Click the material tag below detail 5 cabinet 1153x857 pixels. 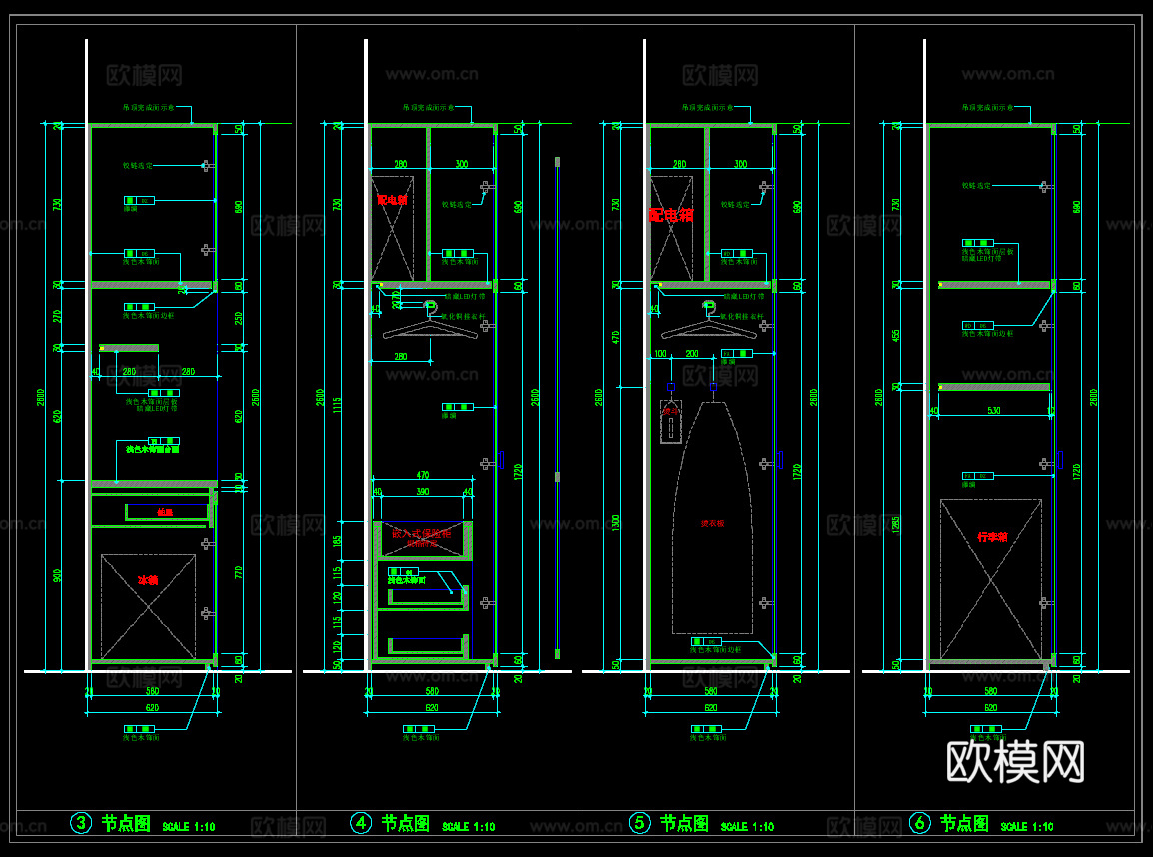pyautogui.click(x=706, y=728)
